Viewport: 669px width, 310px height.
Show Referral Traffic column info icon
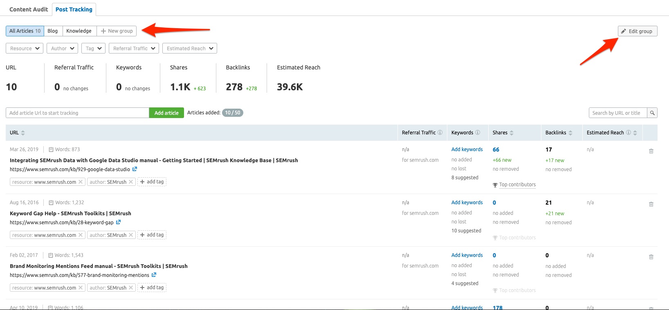pos(440,132)
